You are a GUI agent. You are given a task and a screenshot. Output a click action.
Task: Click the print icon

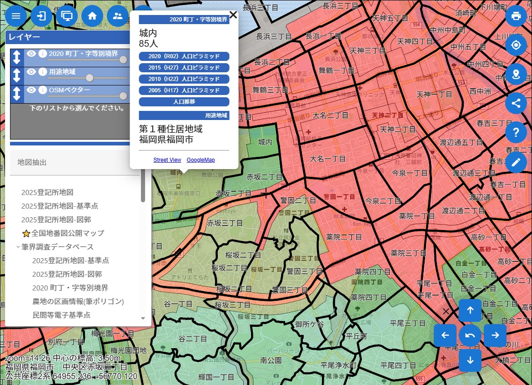(x=516, y=16)
